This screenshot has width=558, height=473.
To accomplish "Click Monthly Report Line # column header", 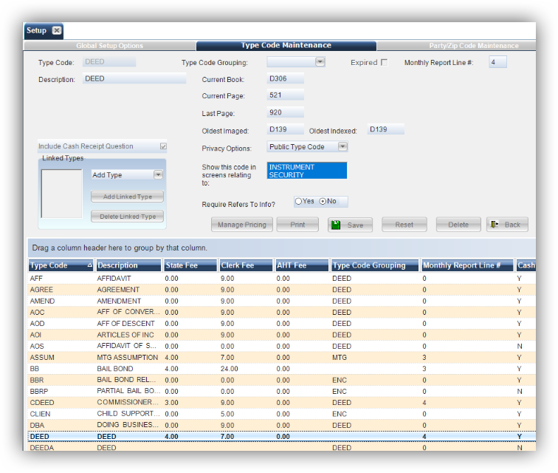I will click(x=468, y=265).
